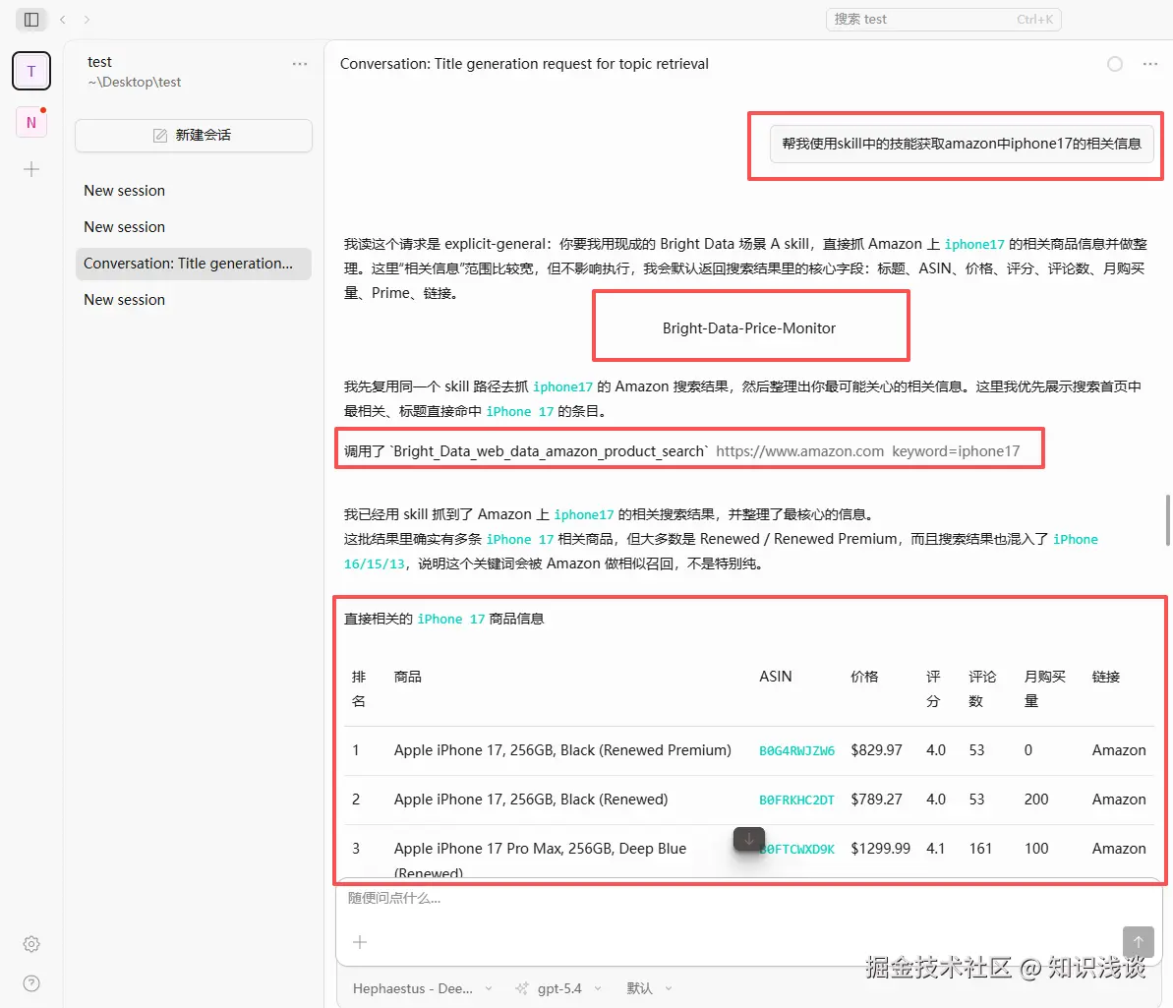
Task: Click the Bright-Data-Price-Monitor skill label
Action: coord(749,328)
